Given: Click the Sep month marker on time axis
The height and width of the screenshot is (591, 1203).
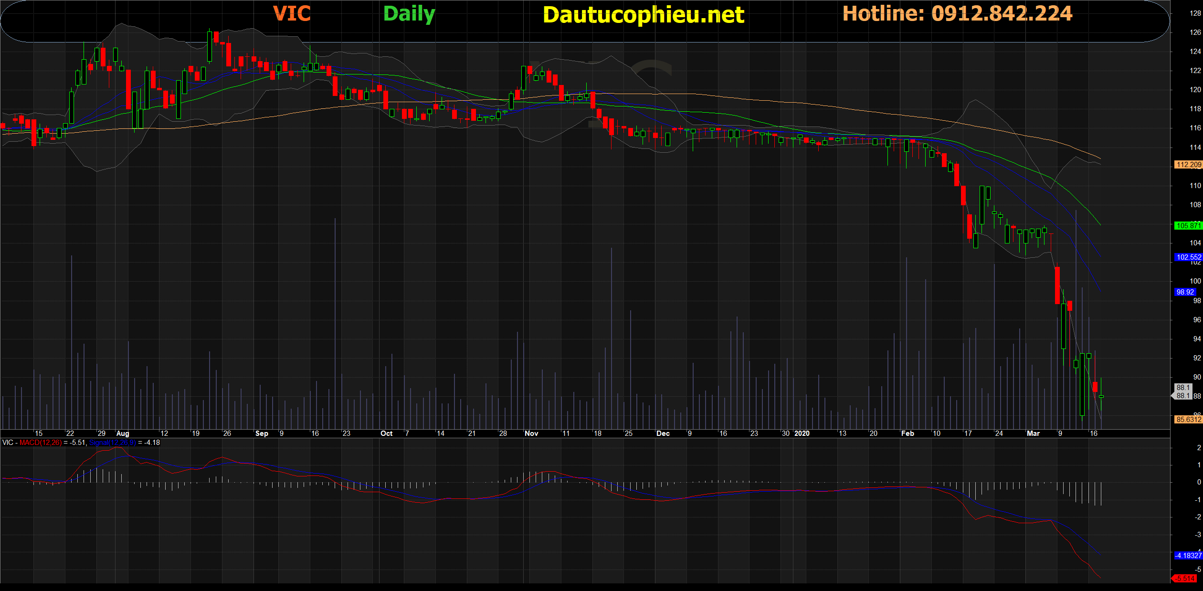Looking at the screenshot, I should (262, 433).
